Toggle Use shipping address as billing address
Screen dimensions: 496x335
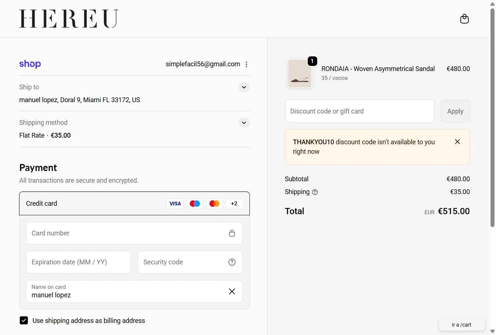[x=24, y=321]
